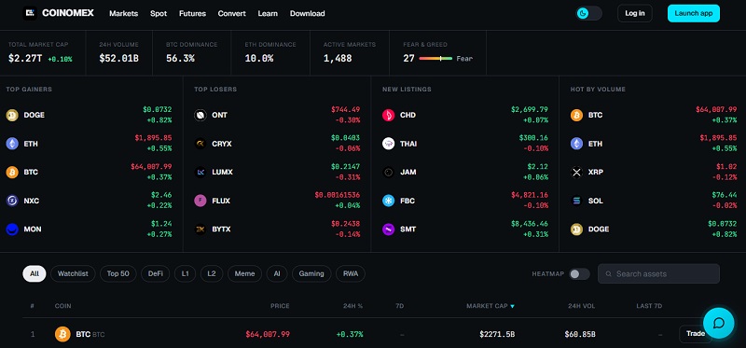
Task: Click the BTC icon in the table row
Action: (62, 334)
